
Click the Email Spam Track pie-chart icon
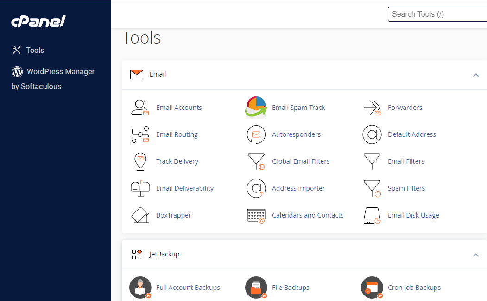(256, 107)
